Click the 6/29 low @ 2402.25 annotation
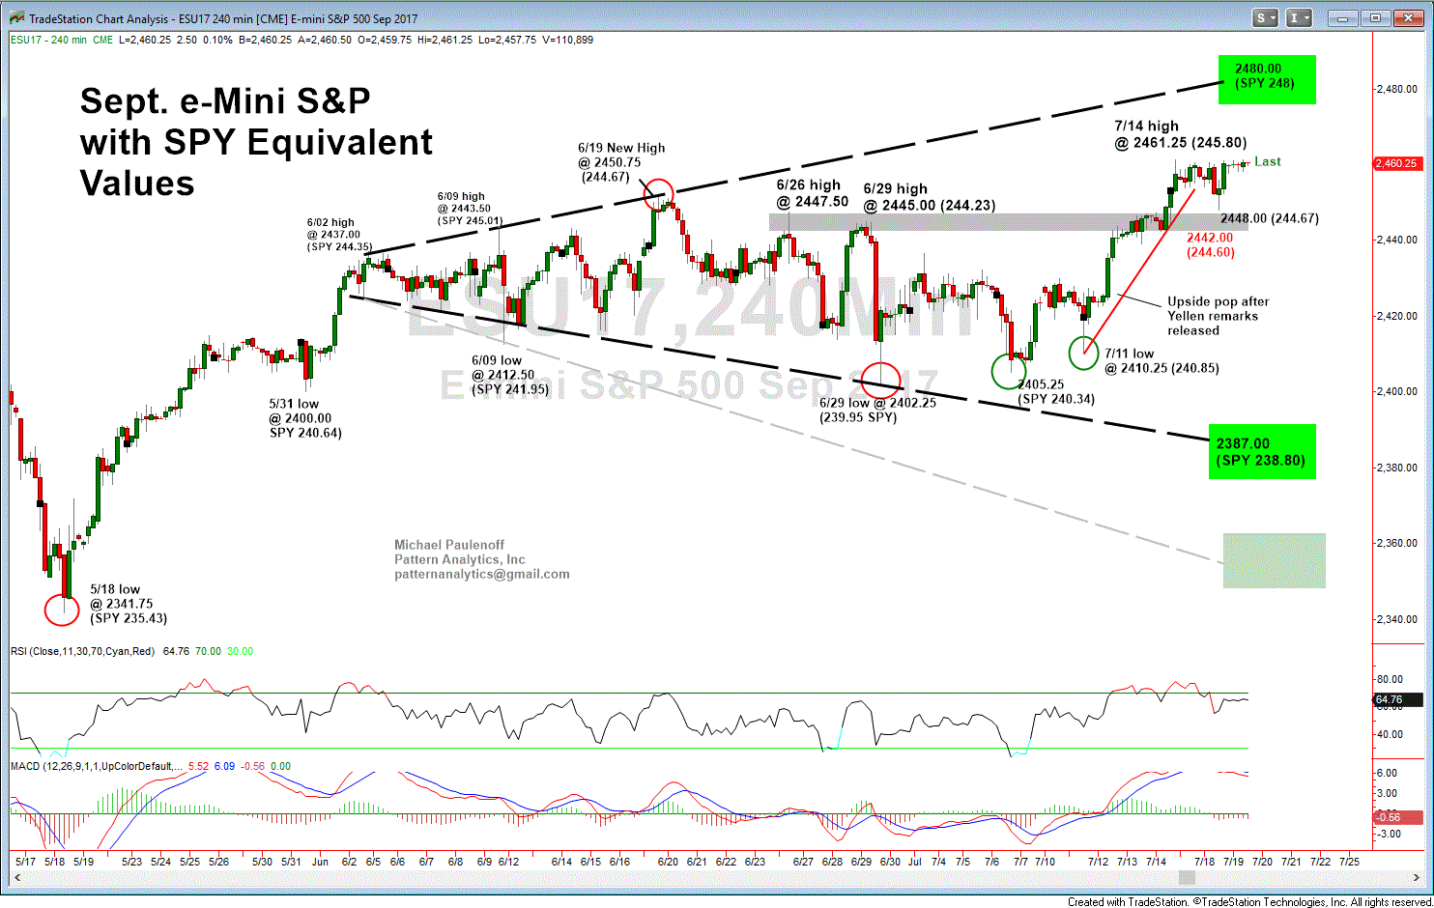This screenshot has width=1434, height=908. (877, 410)
